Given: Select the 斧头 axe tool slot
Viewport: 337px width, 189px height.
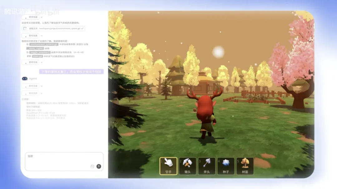Looking at the screenshot, I should pyautogui.click(x=207, y=166).
